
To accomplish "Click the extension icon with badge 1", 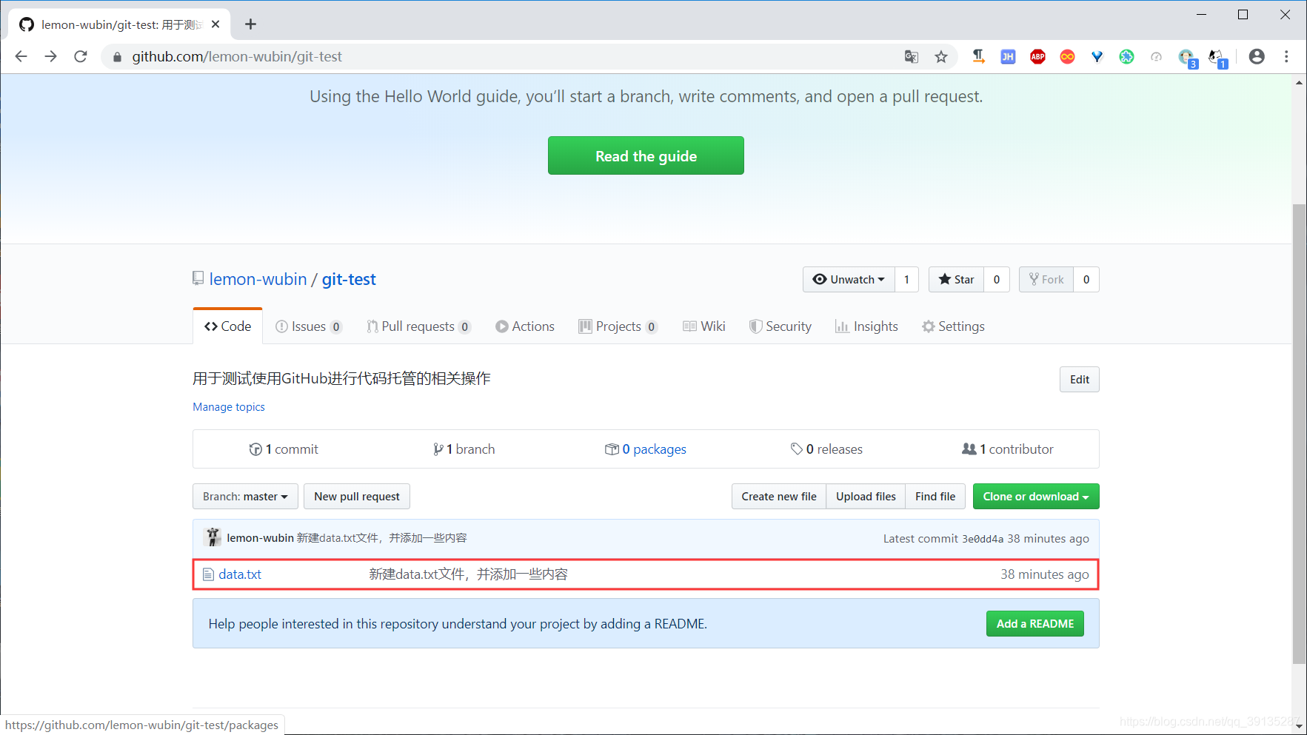I will tap(1217, 58).
